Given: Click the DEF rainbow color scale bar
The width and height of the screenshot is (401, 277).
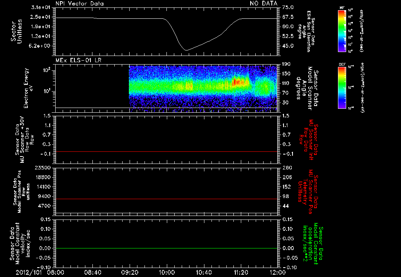Looking at the screenshot, I should click(342, 88).
